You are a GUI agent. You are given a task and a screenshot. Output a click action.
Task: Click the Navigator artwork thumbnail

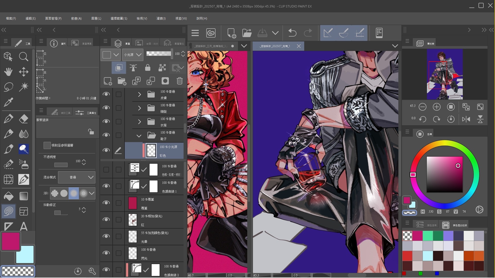coord(445,74)
